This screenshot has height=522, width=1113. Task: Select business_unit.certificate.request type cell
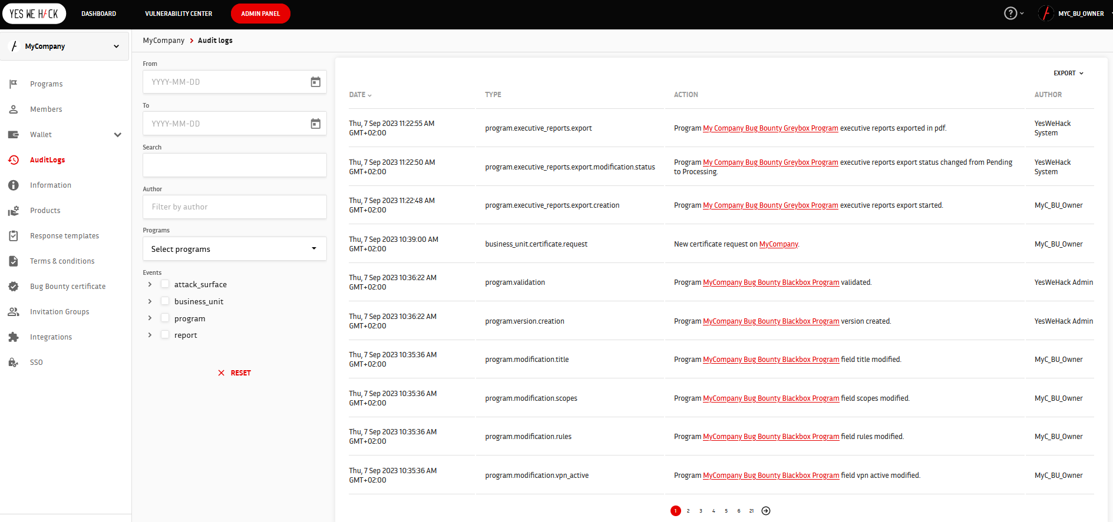pyautogui.click(x=536, y=244)
